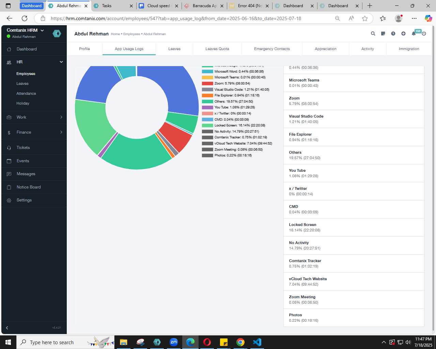Open sticky notes icon in header
The width and height of the screenshot is (436, 349).
pyautogui.click(x=383, y=33)
